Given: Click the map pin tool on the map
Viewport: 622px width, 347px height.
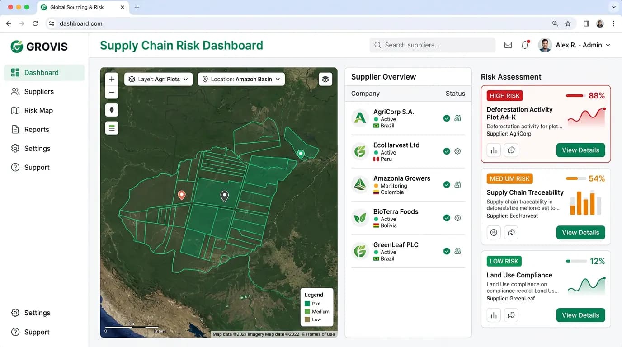Looking at the screenshot, I should pyautogui.click(x=111, y=110).
